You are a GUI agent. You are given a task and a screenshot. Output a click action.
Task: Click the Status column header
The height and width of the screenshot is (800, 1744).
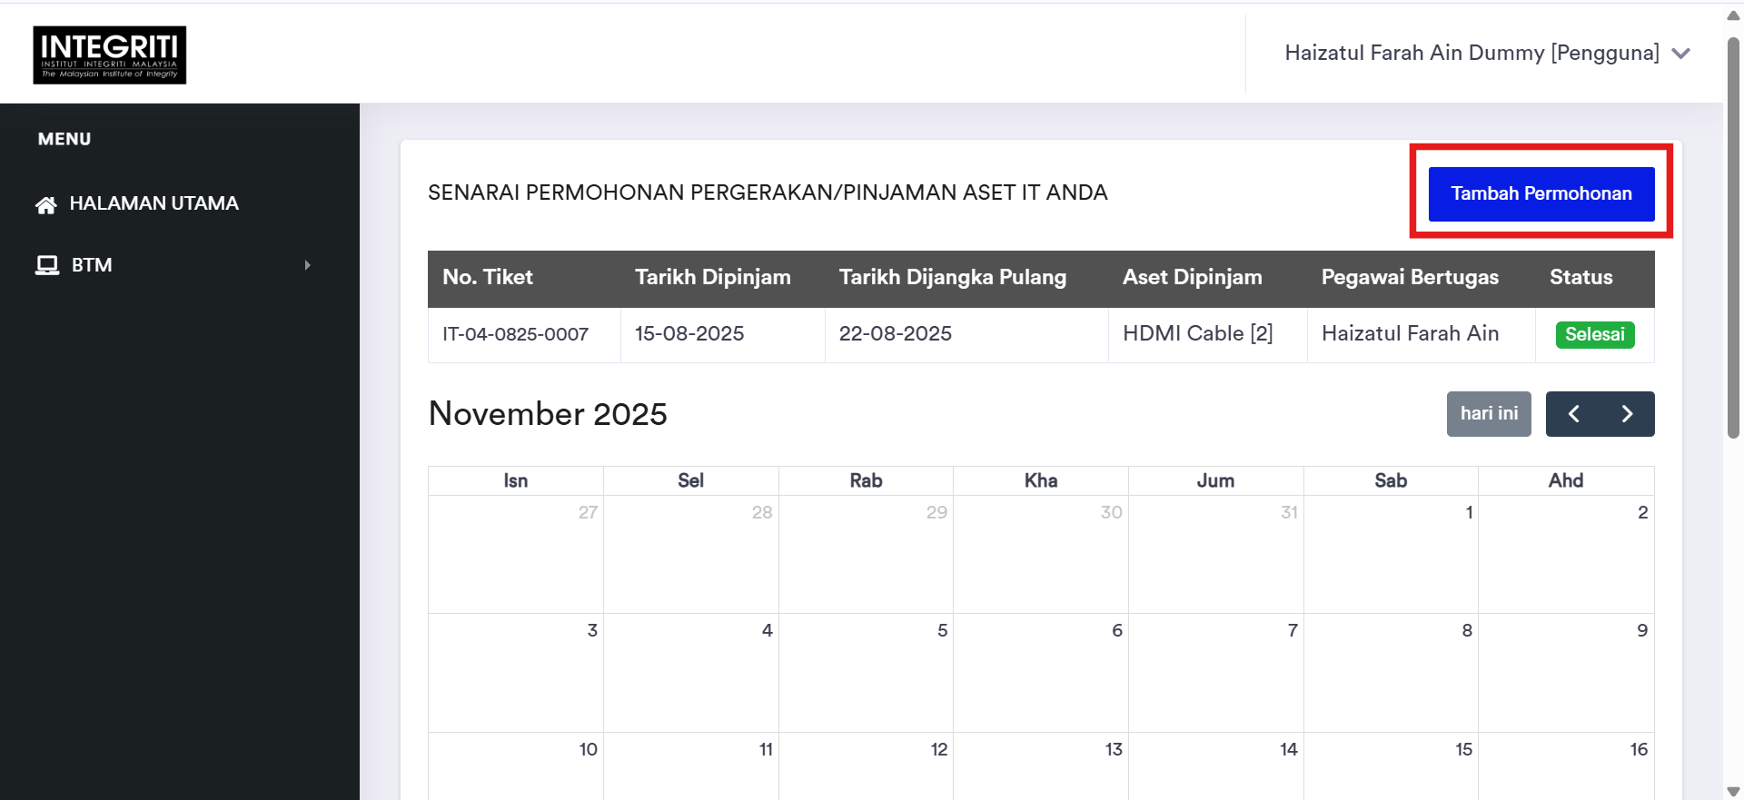click(1580, 278)
